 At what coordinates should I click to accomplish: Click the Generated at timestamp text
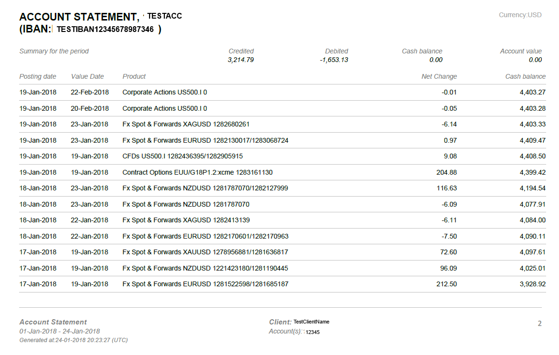(73, 340)
